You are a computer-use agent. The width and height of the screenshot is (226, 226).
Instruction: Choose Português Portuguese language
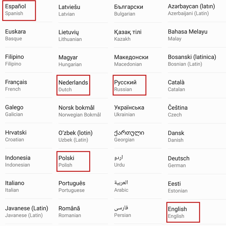pos(83,186)
